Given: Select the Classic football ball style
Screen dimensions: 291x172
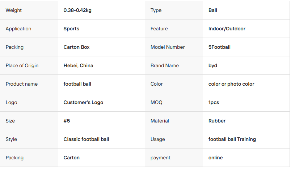Looking at the screenshot, I should pos(86,139).
